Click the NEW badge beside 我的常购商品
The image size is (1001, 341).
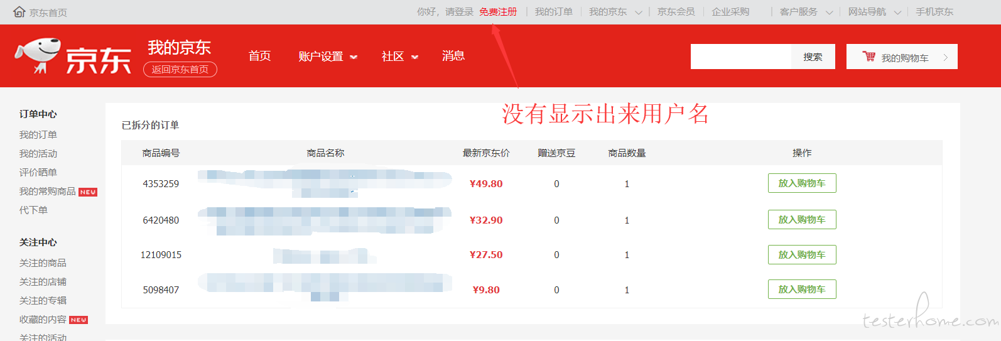88,192
